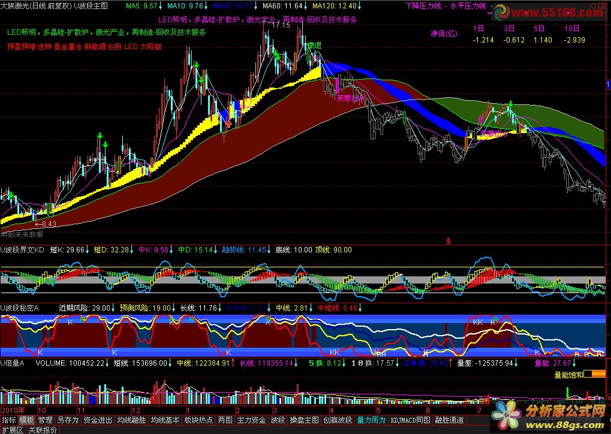Open the 波段 template tab
Screen dimensions: 611x434
(278, 420)
